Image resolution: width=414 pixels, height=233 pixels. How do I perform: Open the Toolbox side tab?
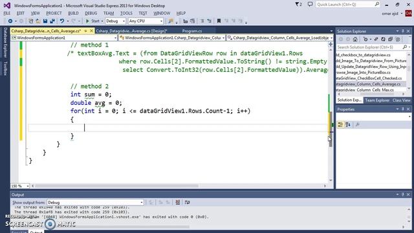[5, 68]
